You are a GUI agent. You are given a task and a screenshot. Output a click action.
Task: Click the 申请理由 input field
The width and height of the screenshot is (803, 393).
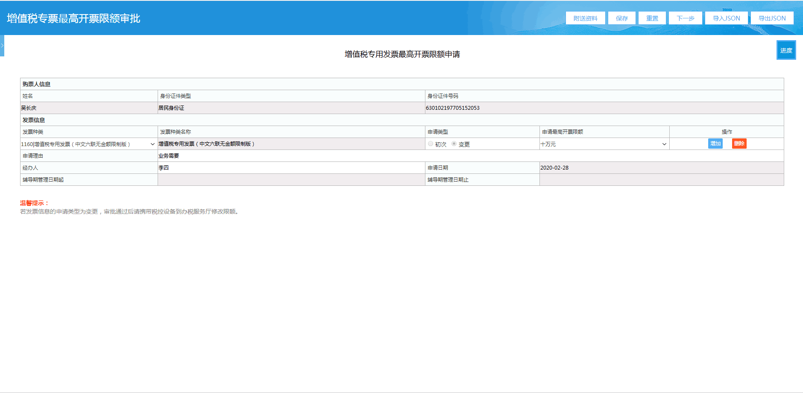pyautogui.click(x=470, y=156)
